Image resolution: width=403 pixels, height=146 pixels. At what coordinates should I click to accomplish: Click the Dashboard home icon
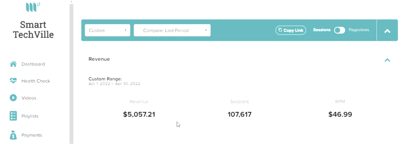[13, 64]
